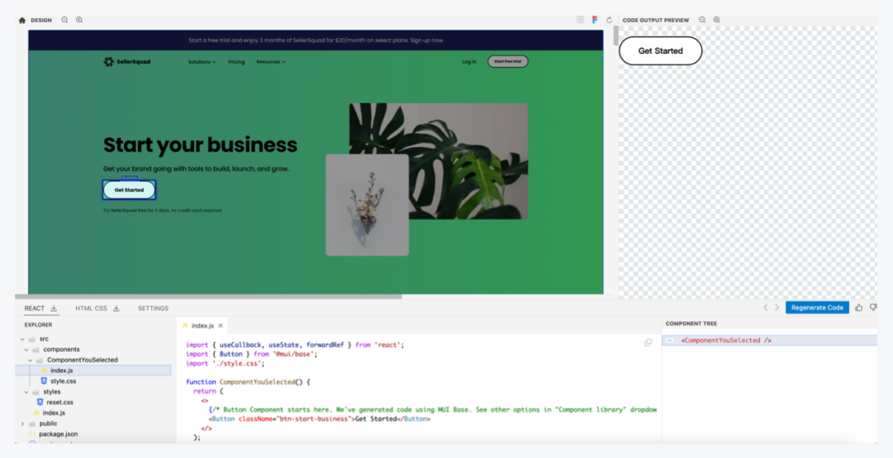Download the HTML CSS code

117,308
